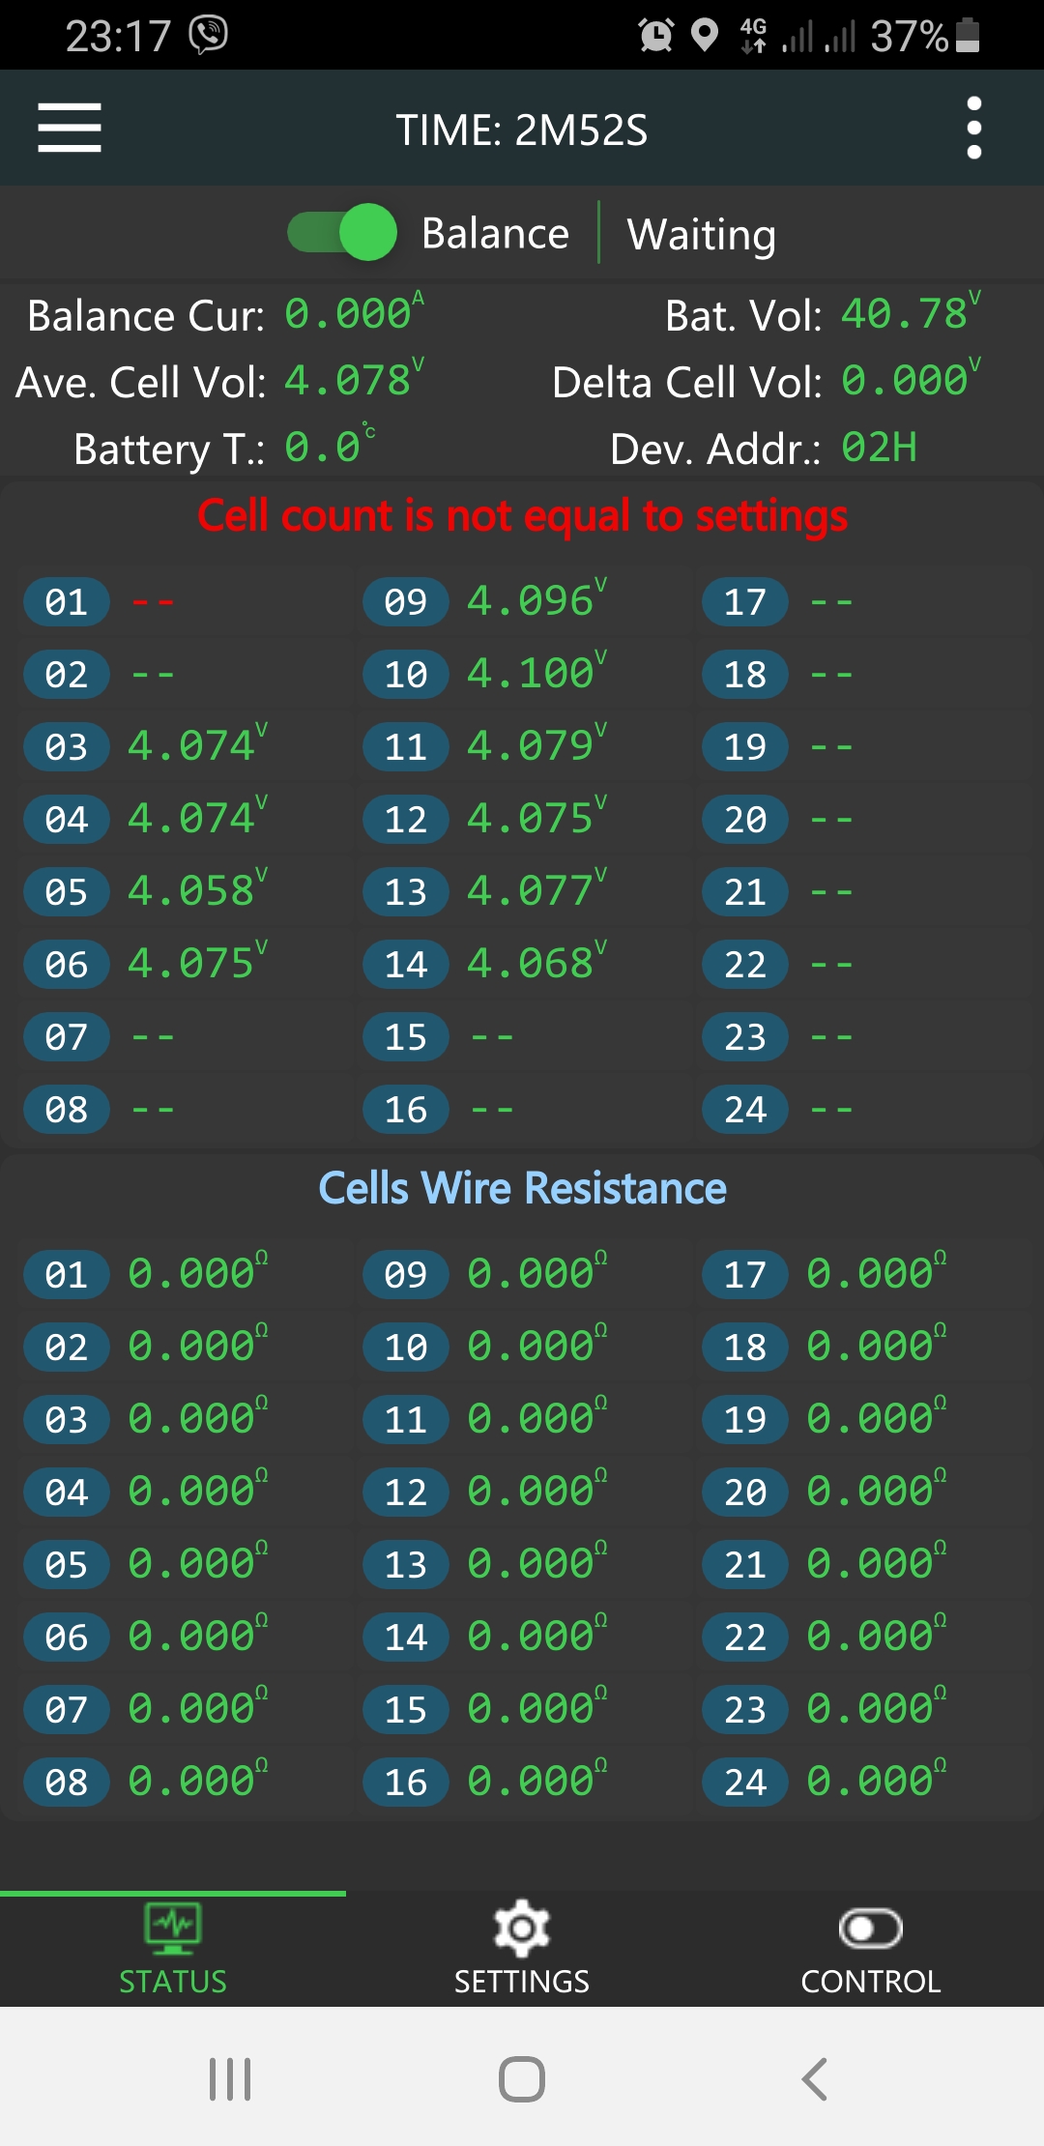Open the three-dot overflow menu
Viewport: 1044px width, 2146px height.
(973, 129)
